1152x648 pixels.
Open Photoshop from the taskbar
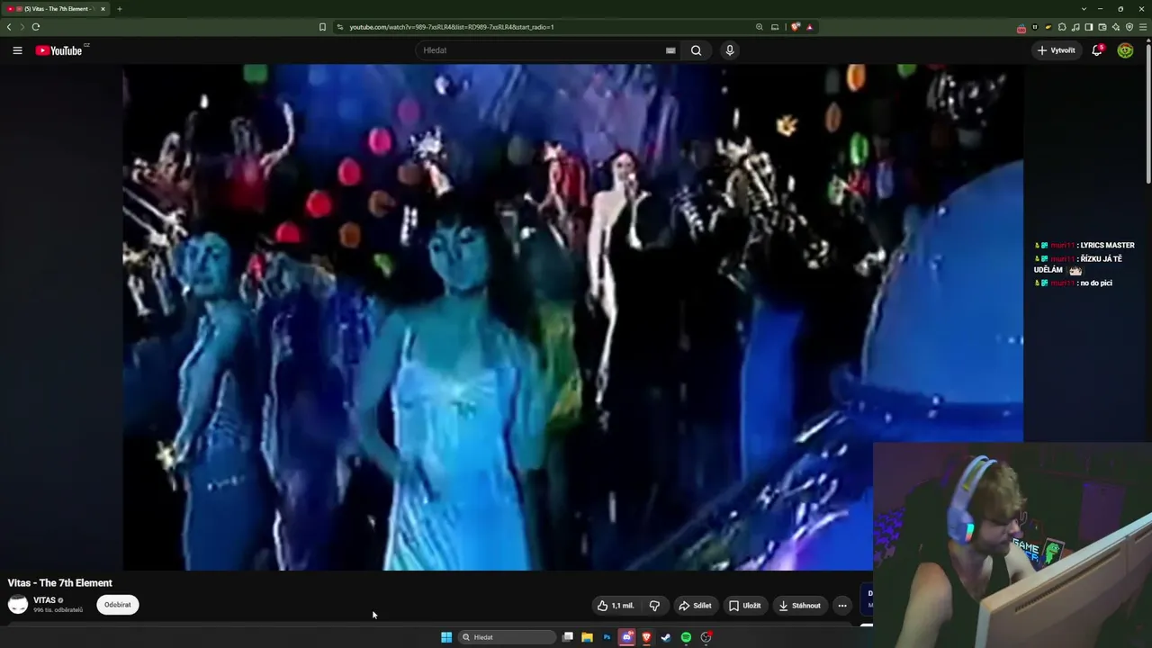point(607,637)
